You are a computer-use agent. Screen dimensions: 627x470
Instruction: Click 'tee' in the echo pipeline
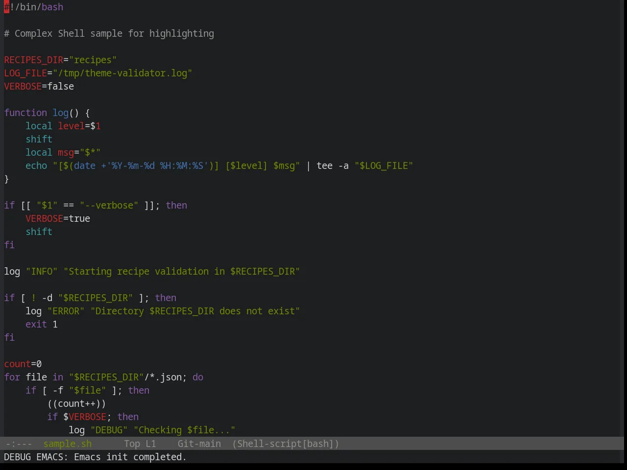(324, 165)
